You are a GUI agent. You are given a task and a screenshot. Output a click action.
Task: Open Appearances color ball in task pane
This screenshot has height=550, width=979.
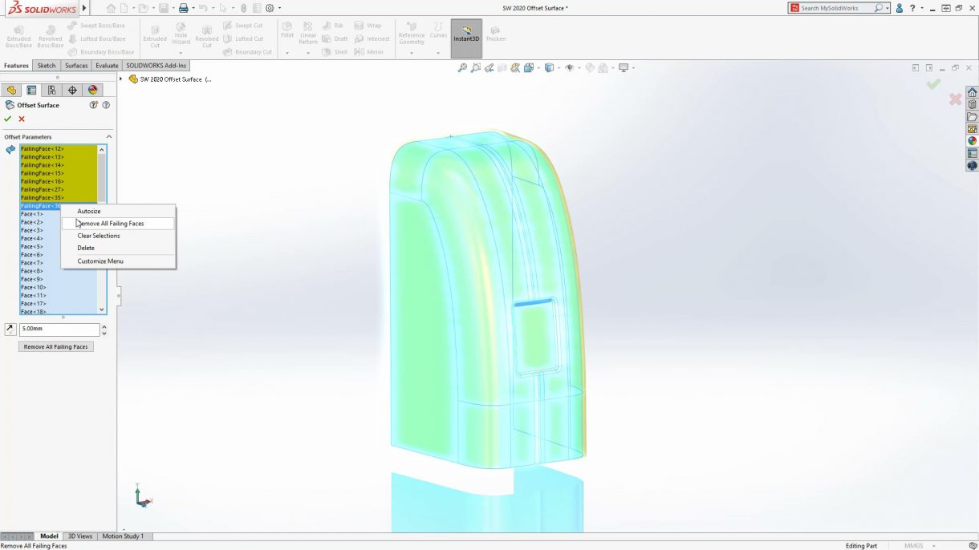[x=972, y=141]
